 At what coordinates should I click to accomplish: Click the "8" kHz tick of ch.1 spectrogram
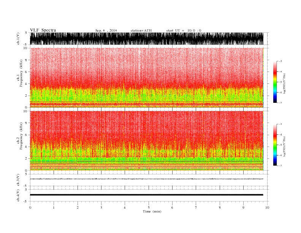point(26,60)
